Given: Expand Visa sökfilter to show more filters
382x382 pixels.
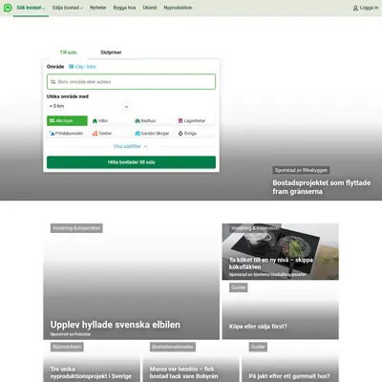Looking at the screenshot, I should [x=131, y=146].
